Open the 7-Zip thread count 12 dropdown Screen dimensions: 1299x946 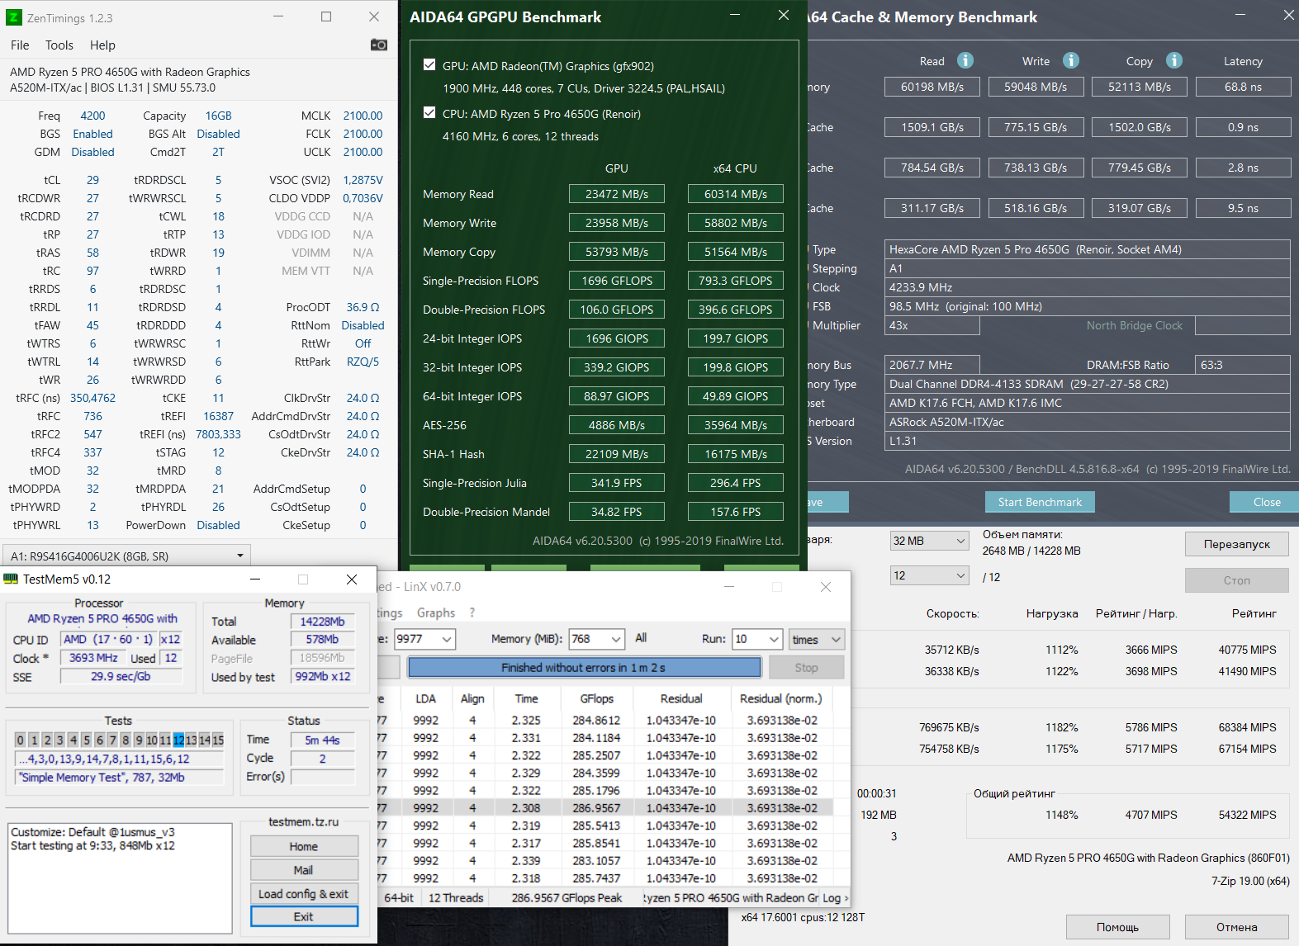[x=929, y=575]
